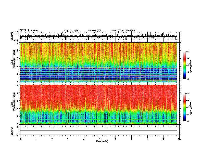Click the '-7' tick on ch.2 colorbar
This screenshot has width=202, height=156.
[x=188, y=121]
